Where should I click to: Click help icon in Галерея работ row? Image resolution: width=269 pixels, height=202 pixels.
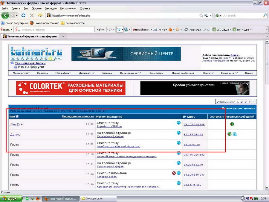click(179, 173)
